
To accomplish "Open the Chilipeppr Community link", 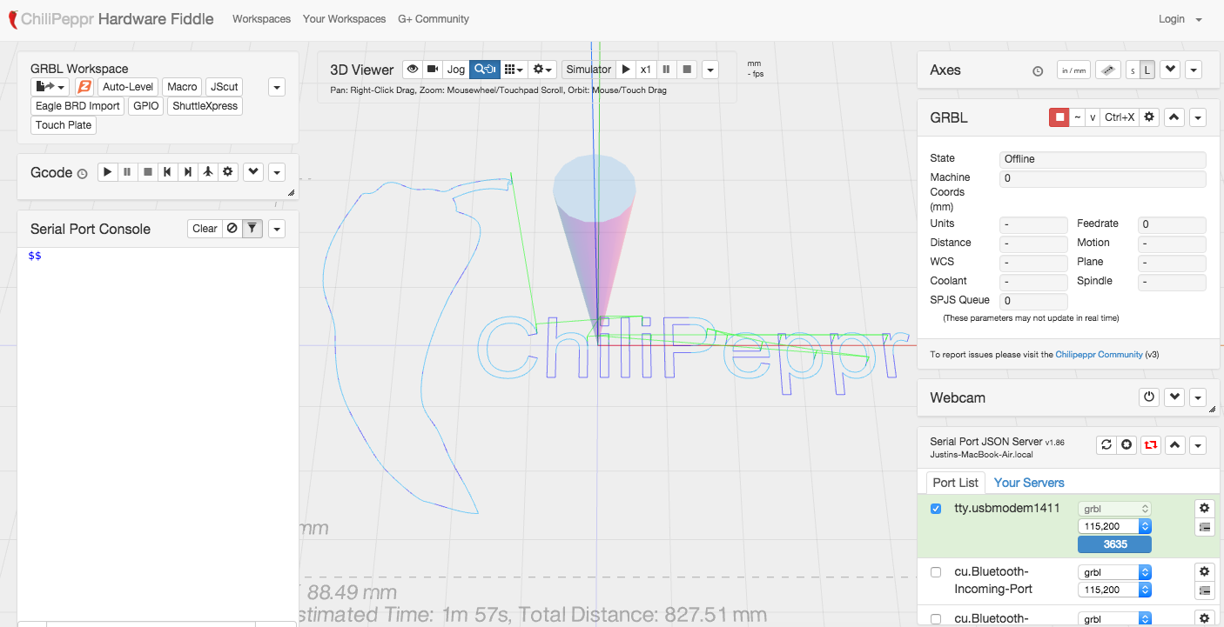I will [x=1099, y=355].
